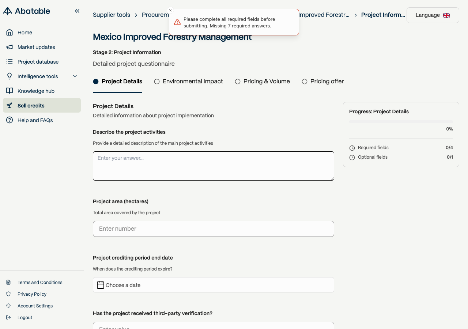Viewport: 468px width, 329px height.
Task: Expand the Intelligence tools submenu chevron
Action: [x=75, y=76]
